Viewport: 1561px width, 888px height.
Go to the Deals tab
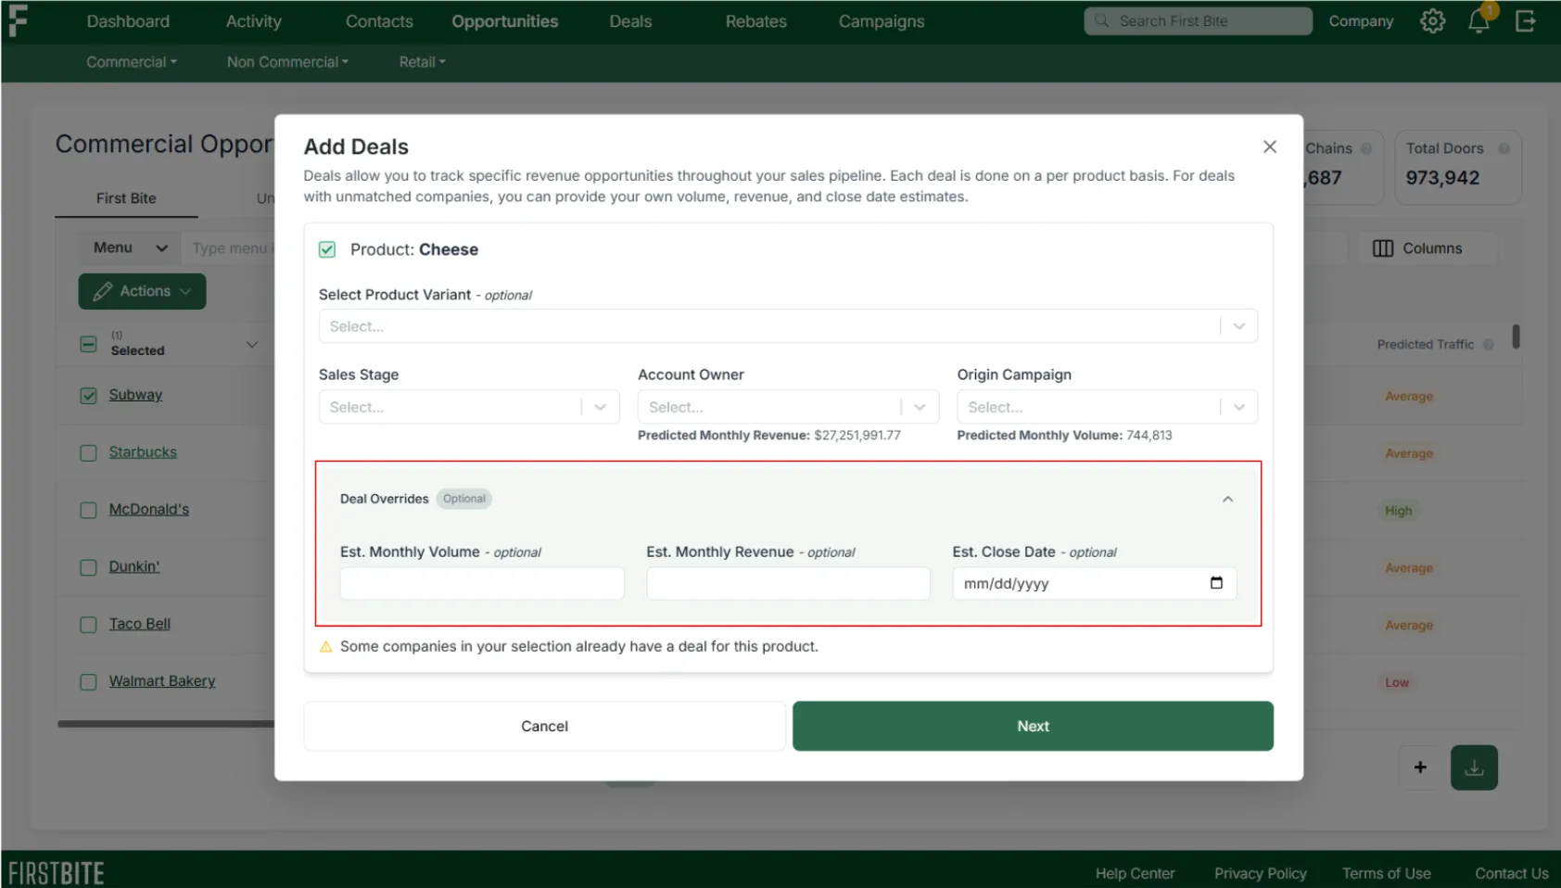point(630,21)
